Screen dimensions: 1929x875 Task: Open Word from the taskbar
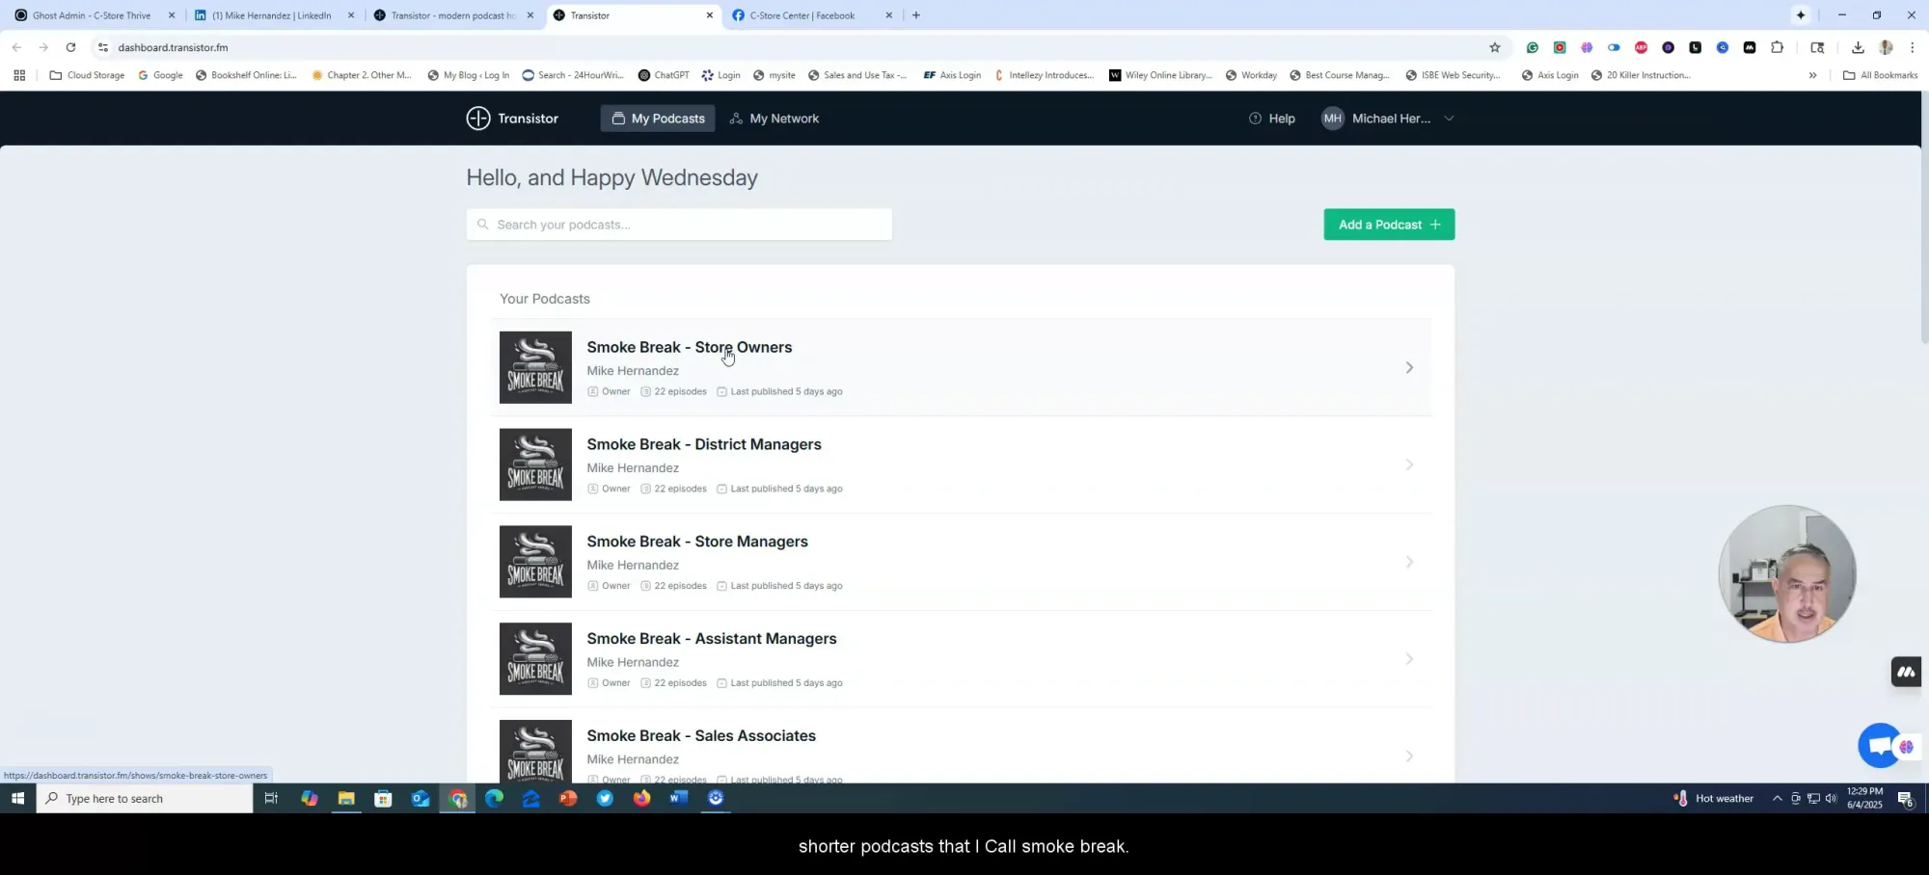[x=679, y=798]
